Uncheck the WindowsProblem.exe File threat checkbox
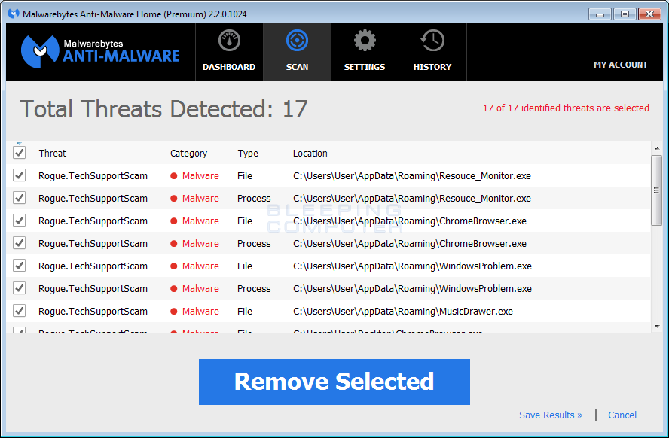 pos(19,266)
